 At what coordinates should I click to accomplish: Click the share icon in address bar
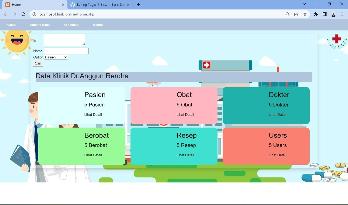tap(296, 14)
